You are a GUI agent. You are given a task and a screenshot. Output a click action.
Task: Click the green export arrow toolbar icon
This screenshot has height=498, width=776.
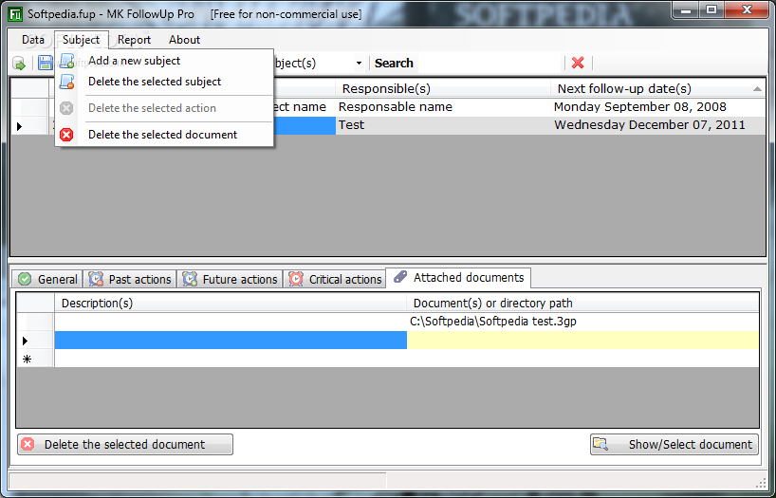point(19,64)
